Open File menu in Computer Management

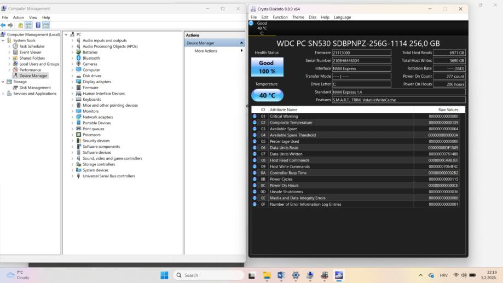5,18
